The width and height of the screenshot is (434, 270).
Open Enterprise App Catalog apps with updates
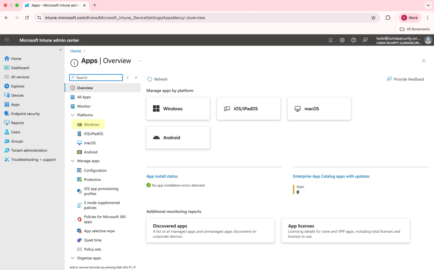(x=331, y=176)
